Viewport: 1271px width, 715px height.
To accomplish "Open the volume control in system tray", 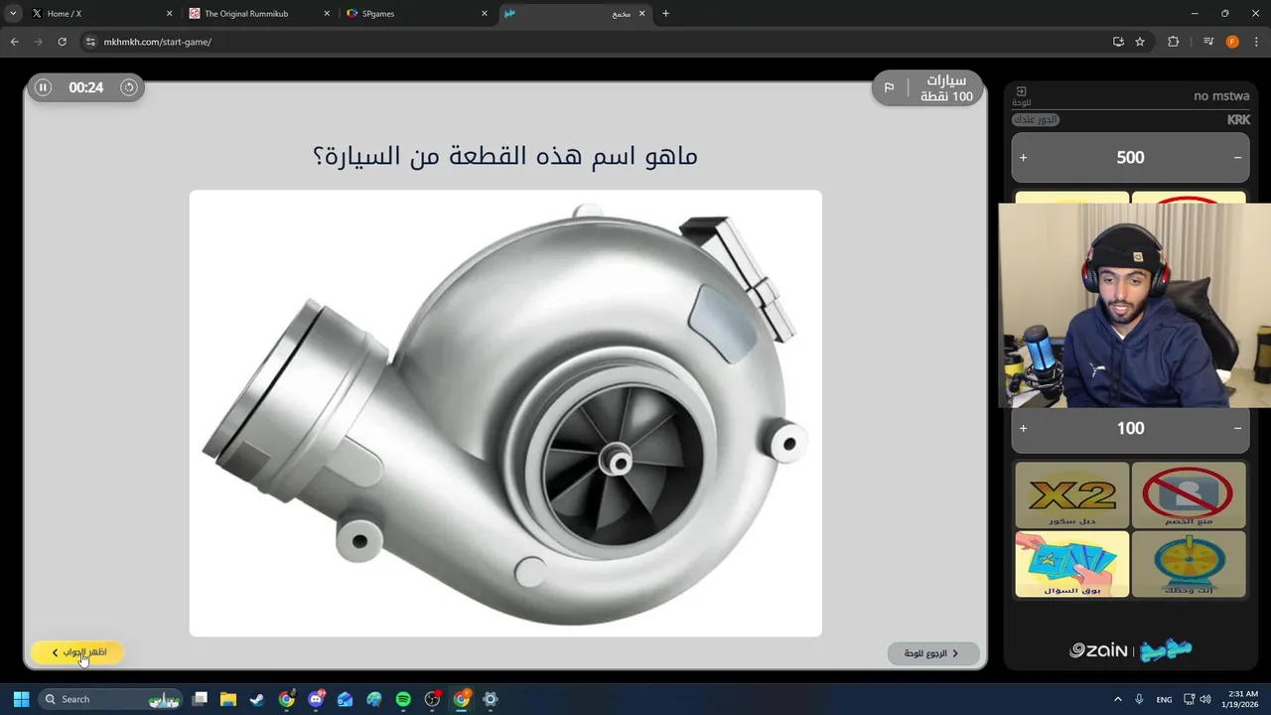I will (1205, 699).
